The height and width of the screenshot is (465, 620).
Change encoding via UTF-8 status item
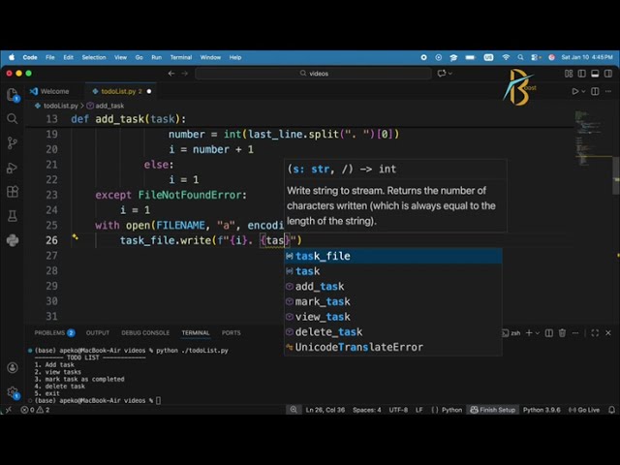[398, 410]
